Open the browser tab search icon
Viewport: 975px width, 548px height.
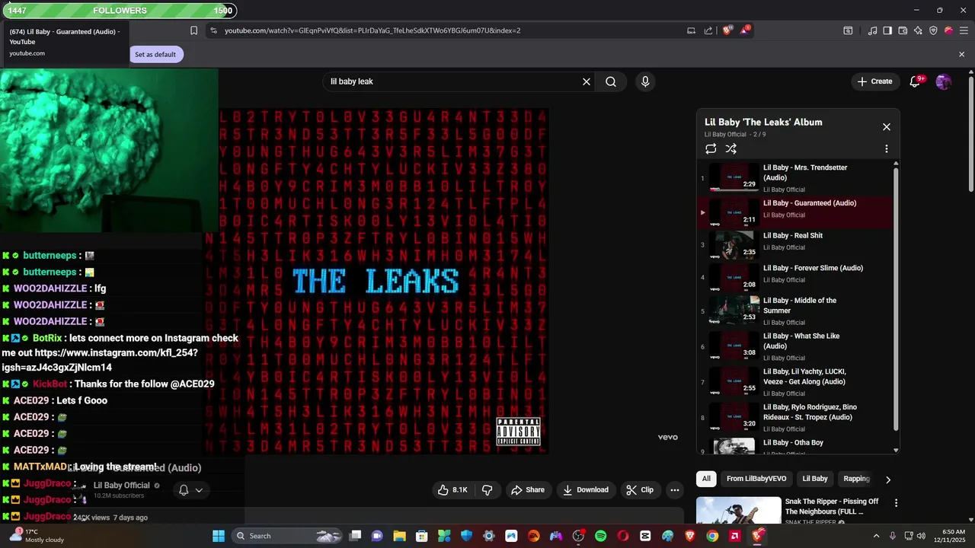tap(848, 30)
